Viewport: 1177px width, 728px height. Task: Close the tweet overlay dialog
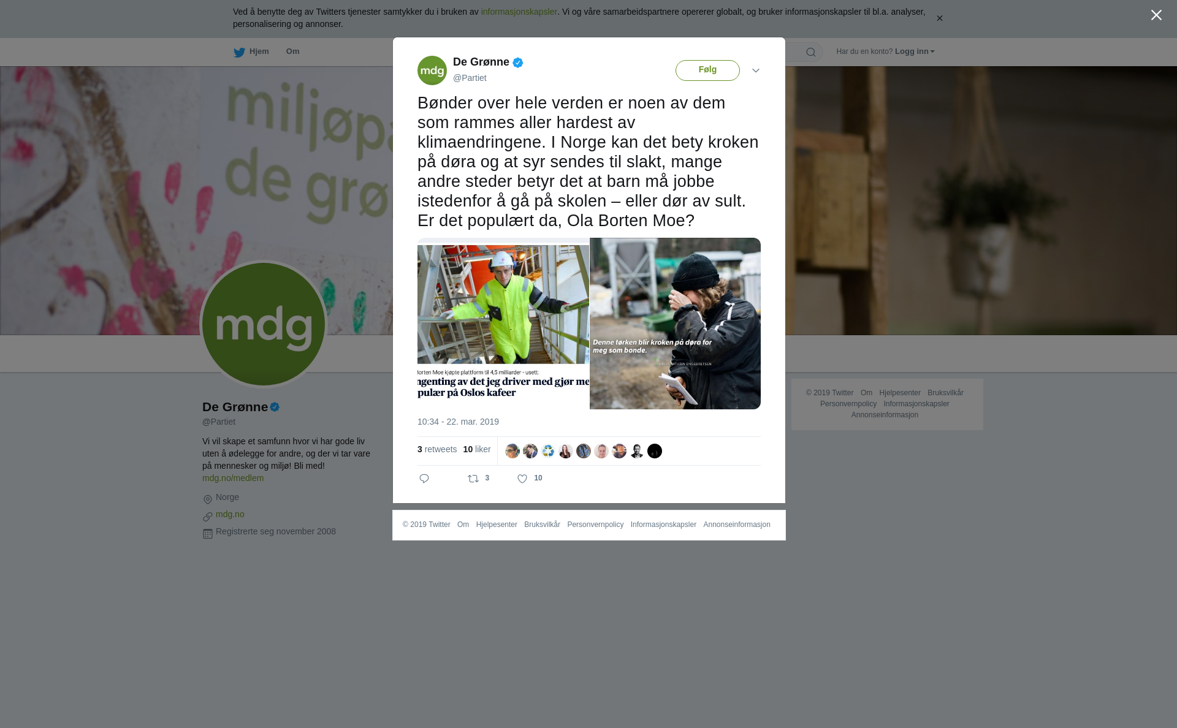[x=1156, y=15]
